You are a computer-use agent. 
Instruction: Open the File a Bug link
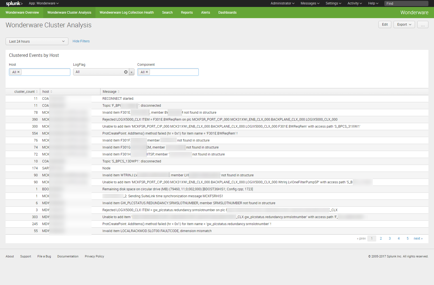coord(44,256)
